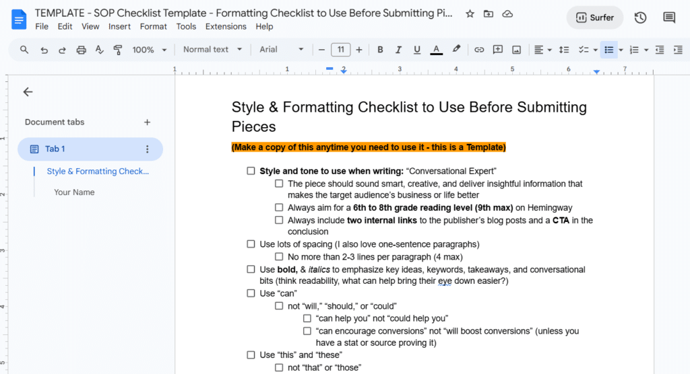
Task: Open the Normal text style dropdown
Action: pyautogui.click(x=212, y=50)
